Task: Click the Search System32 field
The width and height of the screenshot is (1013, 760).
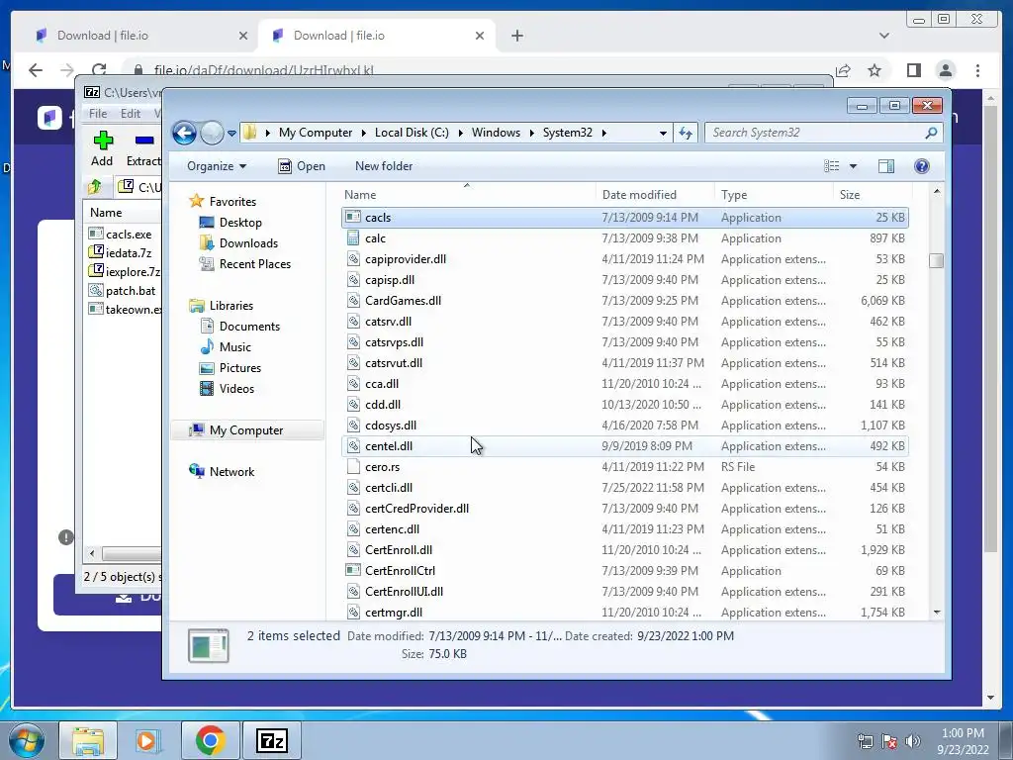Action: (815, 133)
